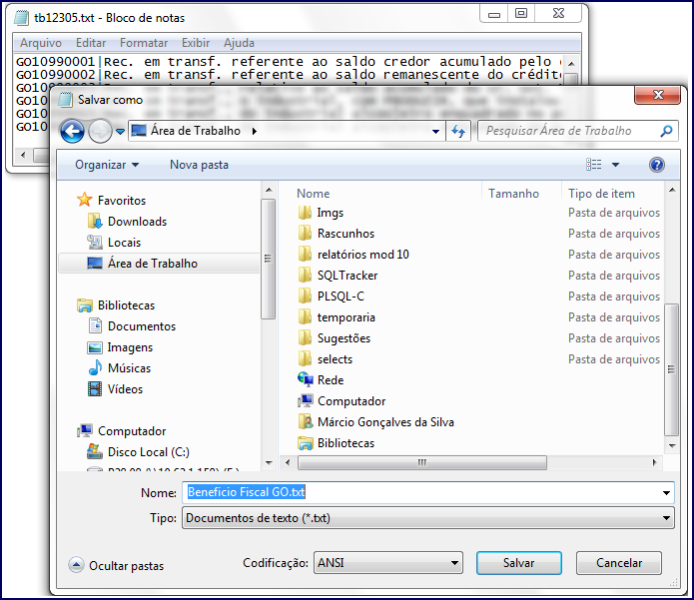Select Documentos library

coord(142,326)
